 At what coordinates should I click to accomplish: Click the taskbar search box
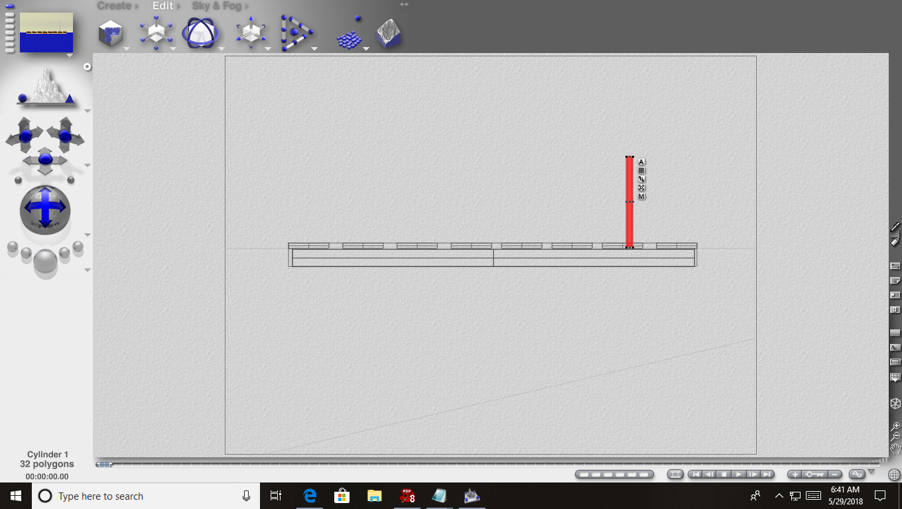point(147,496)
